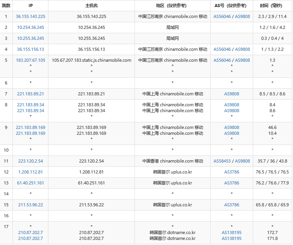Image resolution: width=293 pixels, height=245 pixels.
Task: Click the AS3786 link in hop 12
Action: click(x=232, y=172)
